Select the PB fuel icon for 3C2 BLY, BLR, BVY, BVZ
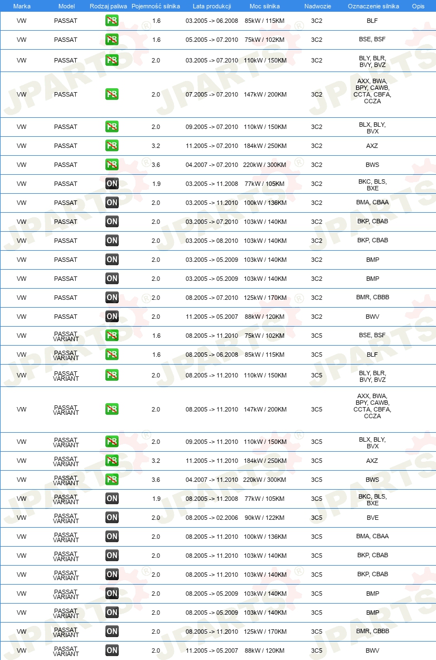The width and height of the screenshot is (436, 660). (x=112, y=60)
